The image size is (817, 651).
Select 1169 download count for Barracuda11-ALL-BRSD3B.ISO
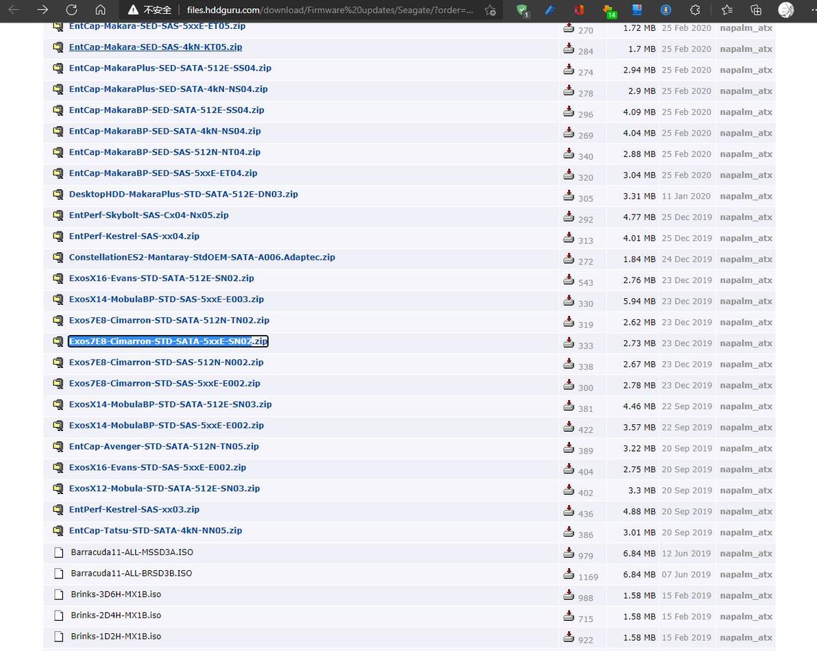coord(588,577)
